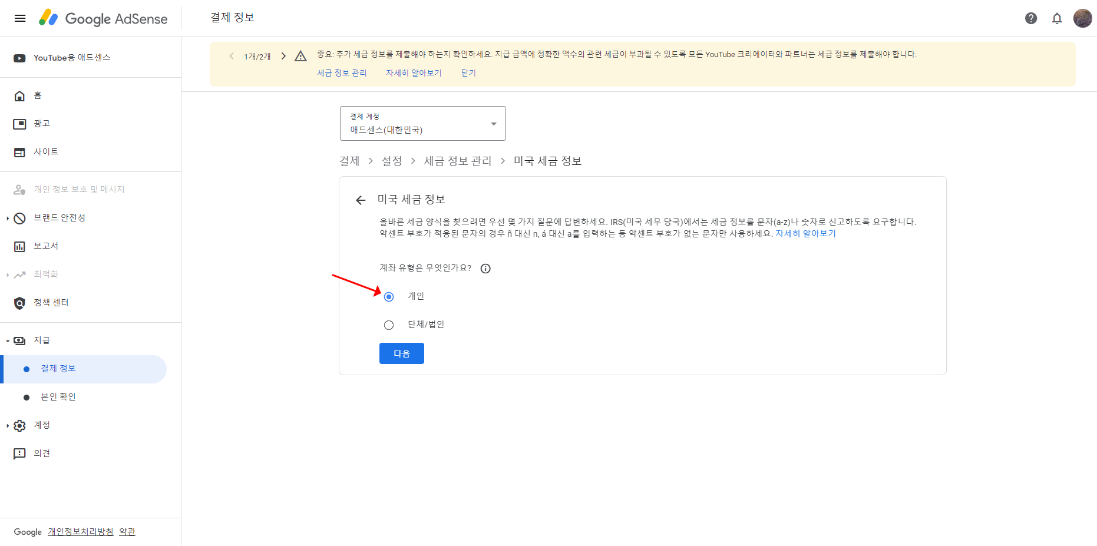Click the 개인 option label

click(x=416, y=296)
